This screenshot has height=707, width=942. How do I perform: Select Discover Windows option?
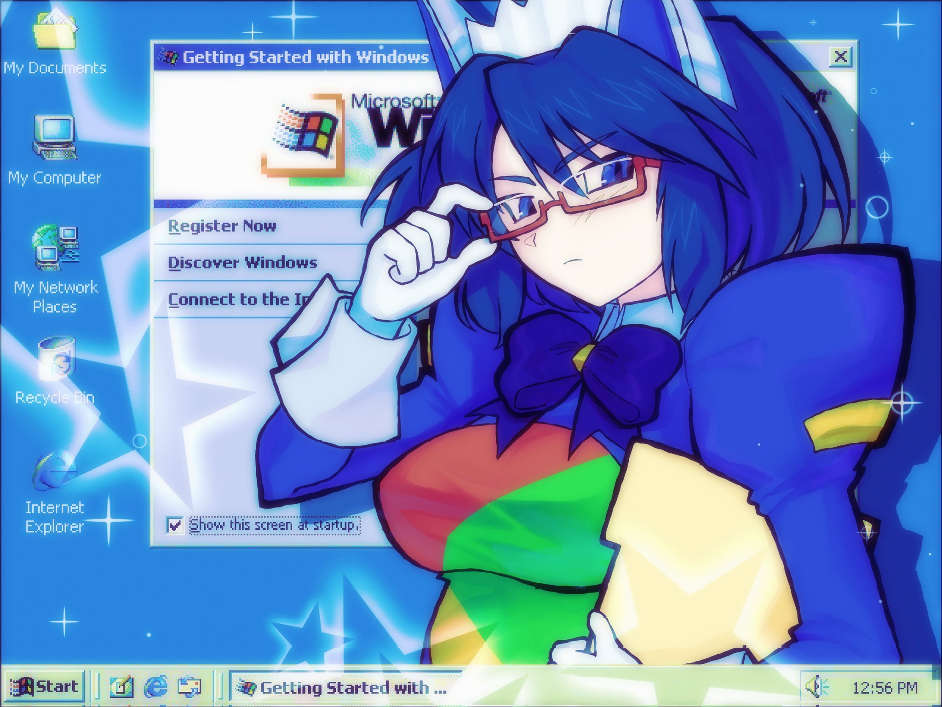[242, 263]
